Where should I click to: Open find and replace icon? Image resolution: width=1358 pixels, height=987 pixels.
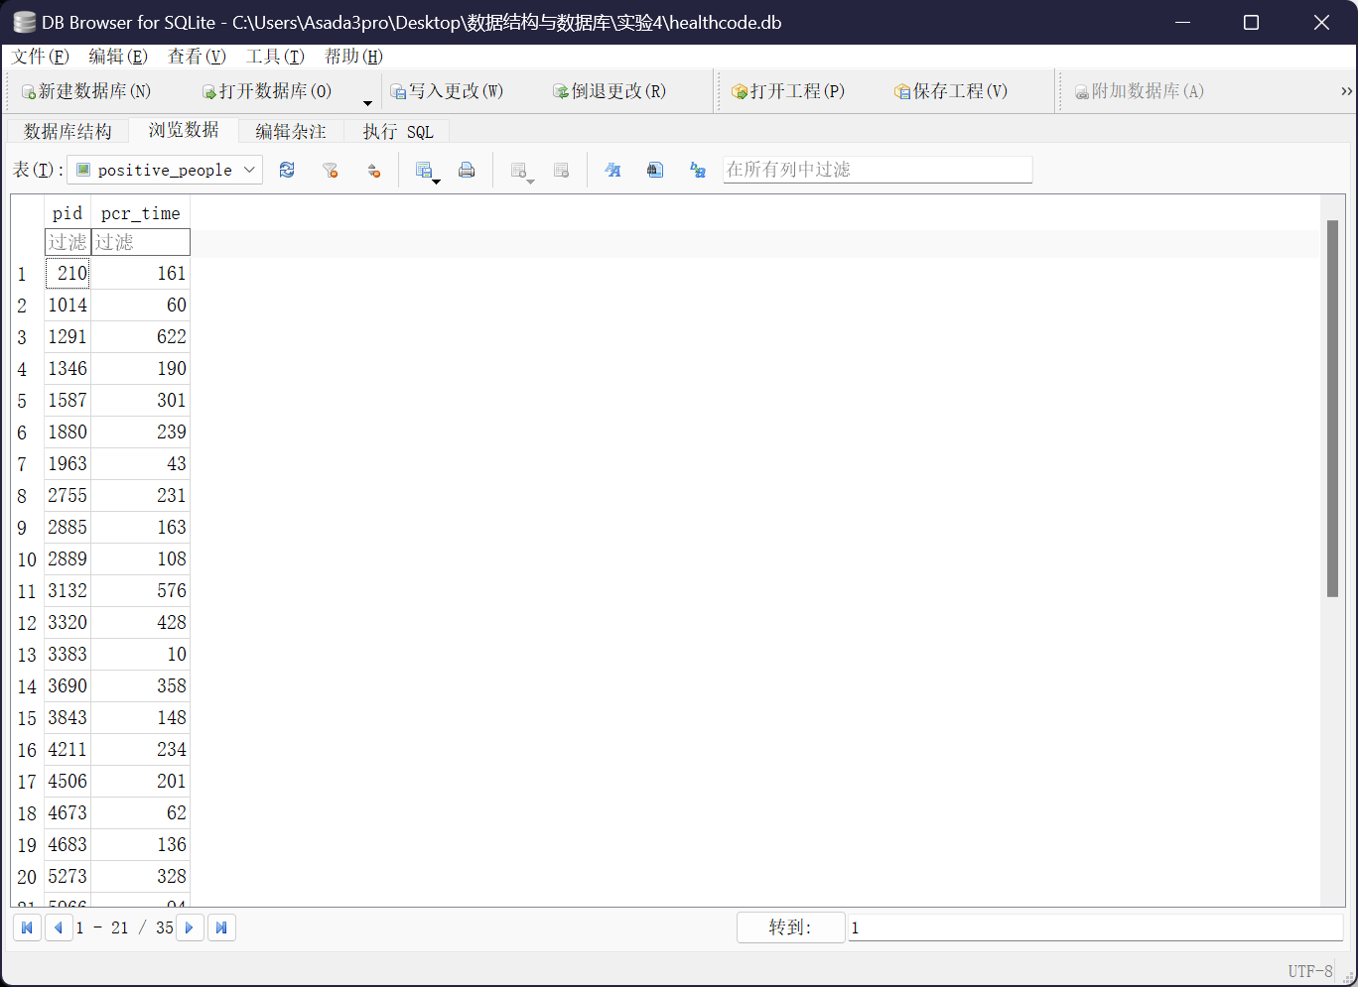(x=698, y=171)
